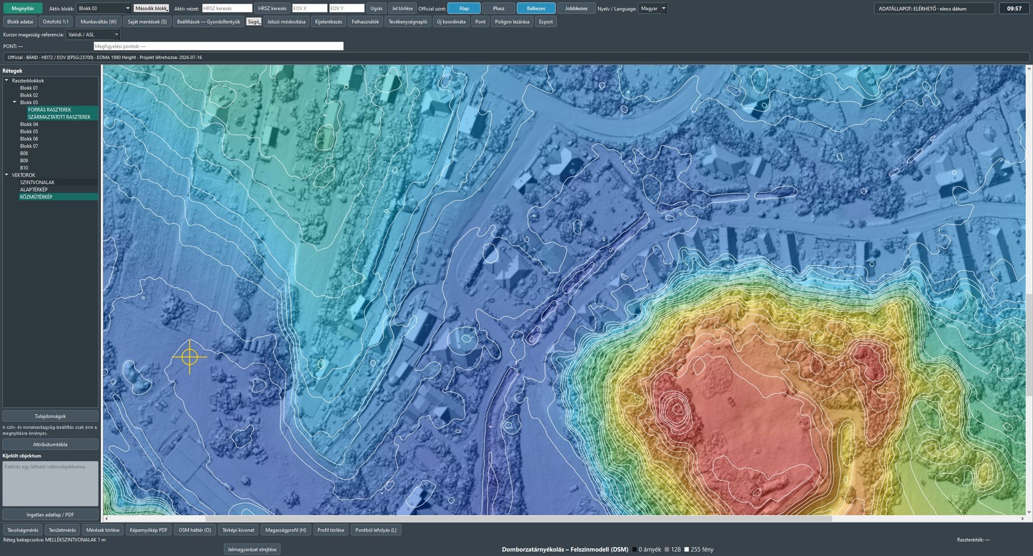Click Jelmagyarázat elrejtése button
The height and width of the screenshot is (556, 1033).
click(x=252, y=550)
